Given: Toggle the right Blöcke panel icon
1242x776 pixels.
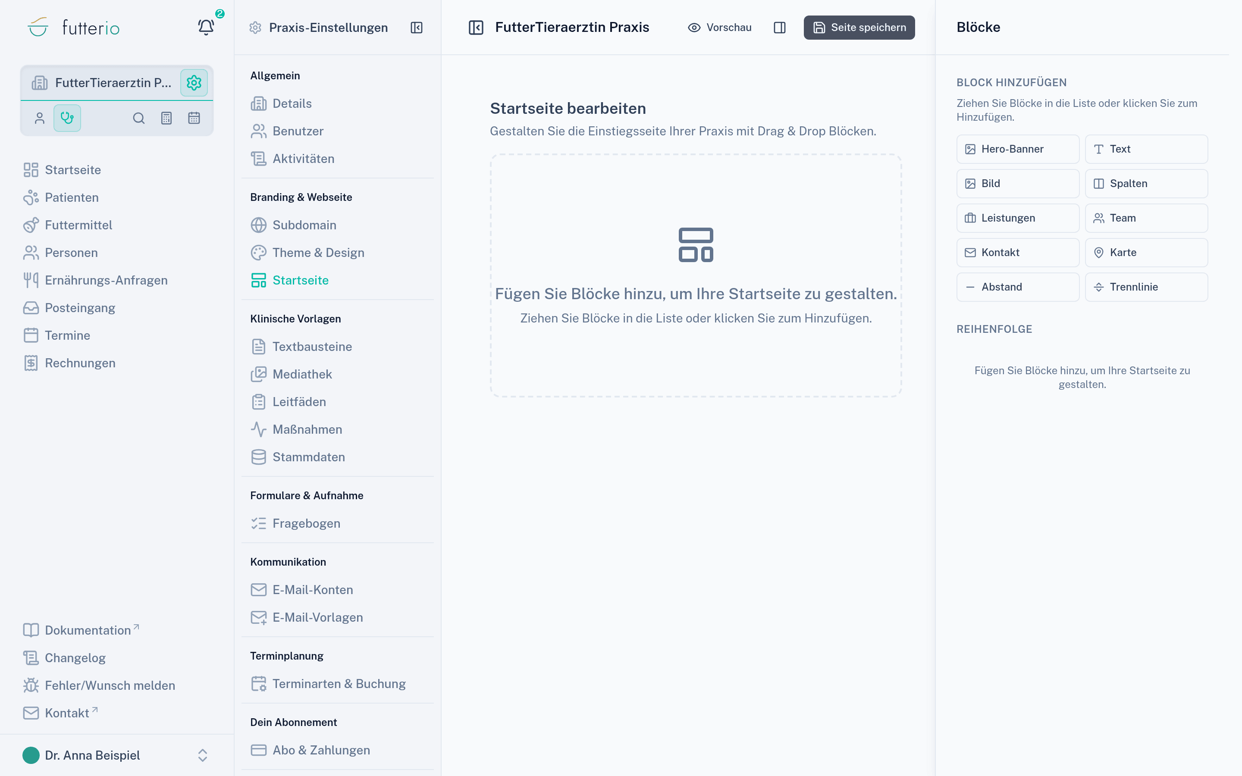Looking at the screenshot, I should coord(780,28).
